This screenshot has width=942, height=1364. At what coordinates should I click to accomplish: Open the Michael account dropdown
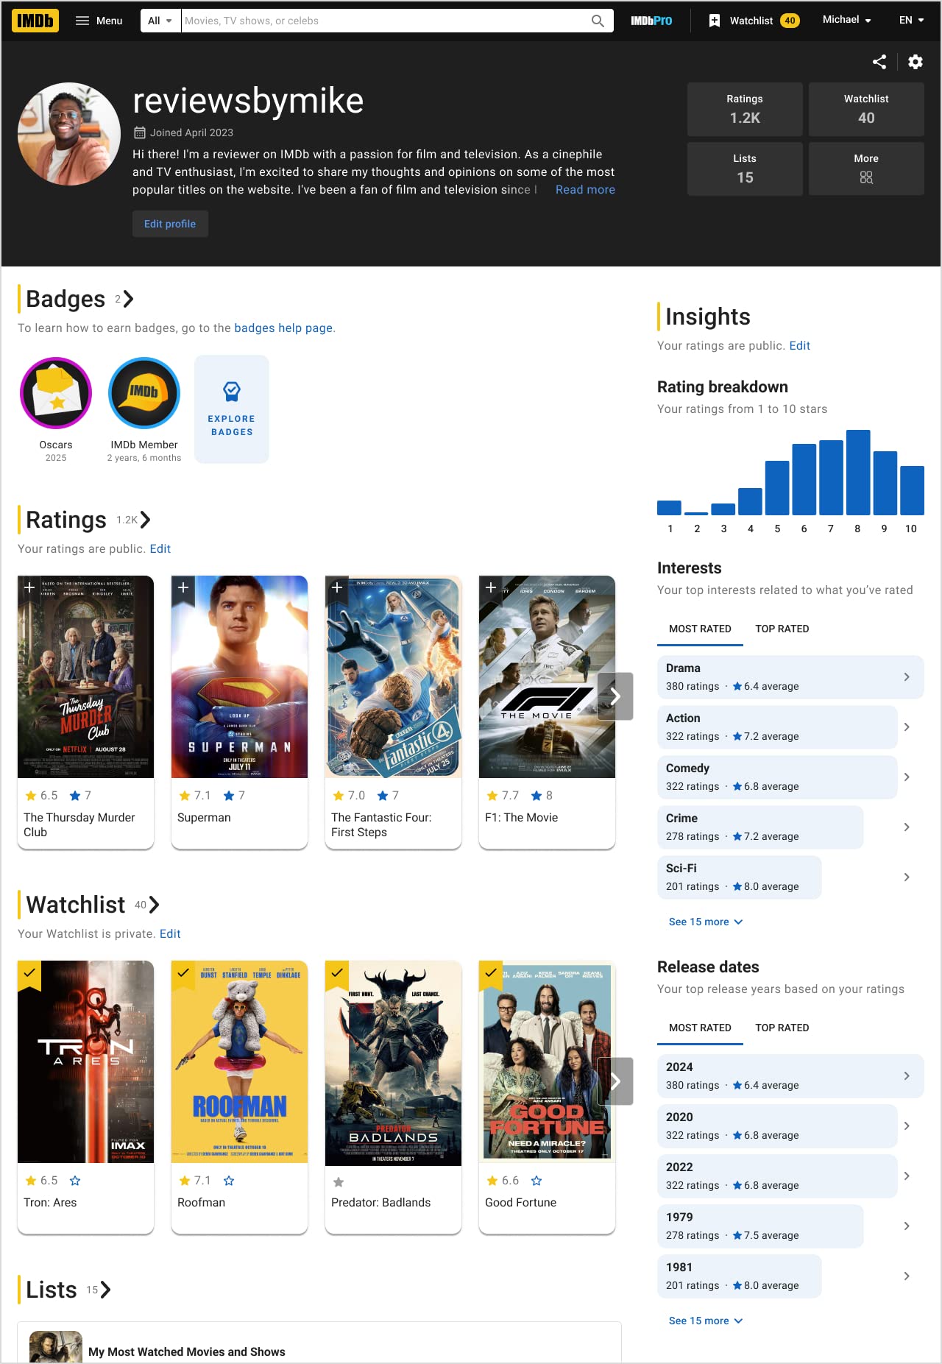coord(847,20)
